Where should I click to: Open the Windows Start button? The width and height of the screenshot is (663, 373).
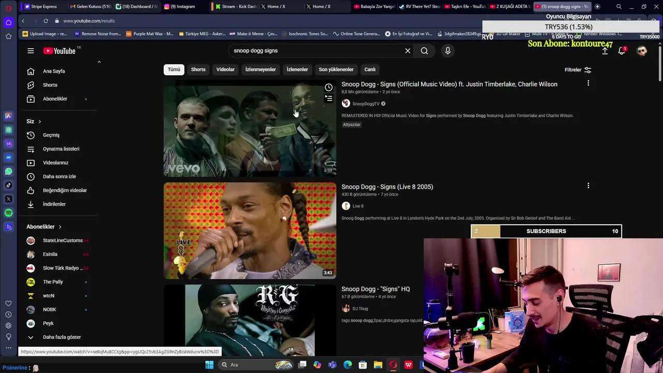point(209,365)
